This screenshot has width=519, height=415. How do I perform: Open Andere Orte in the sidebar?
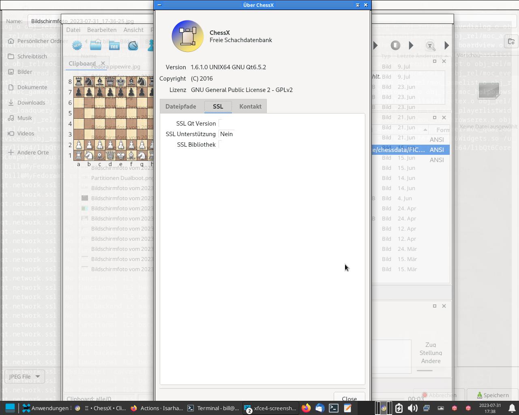point(33,152)
